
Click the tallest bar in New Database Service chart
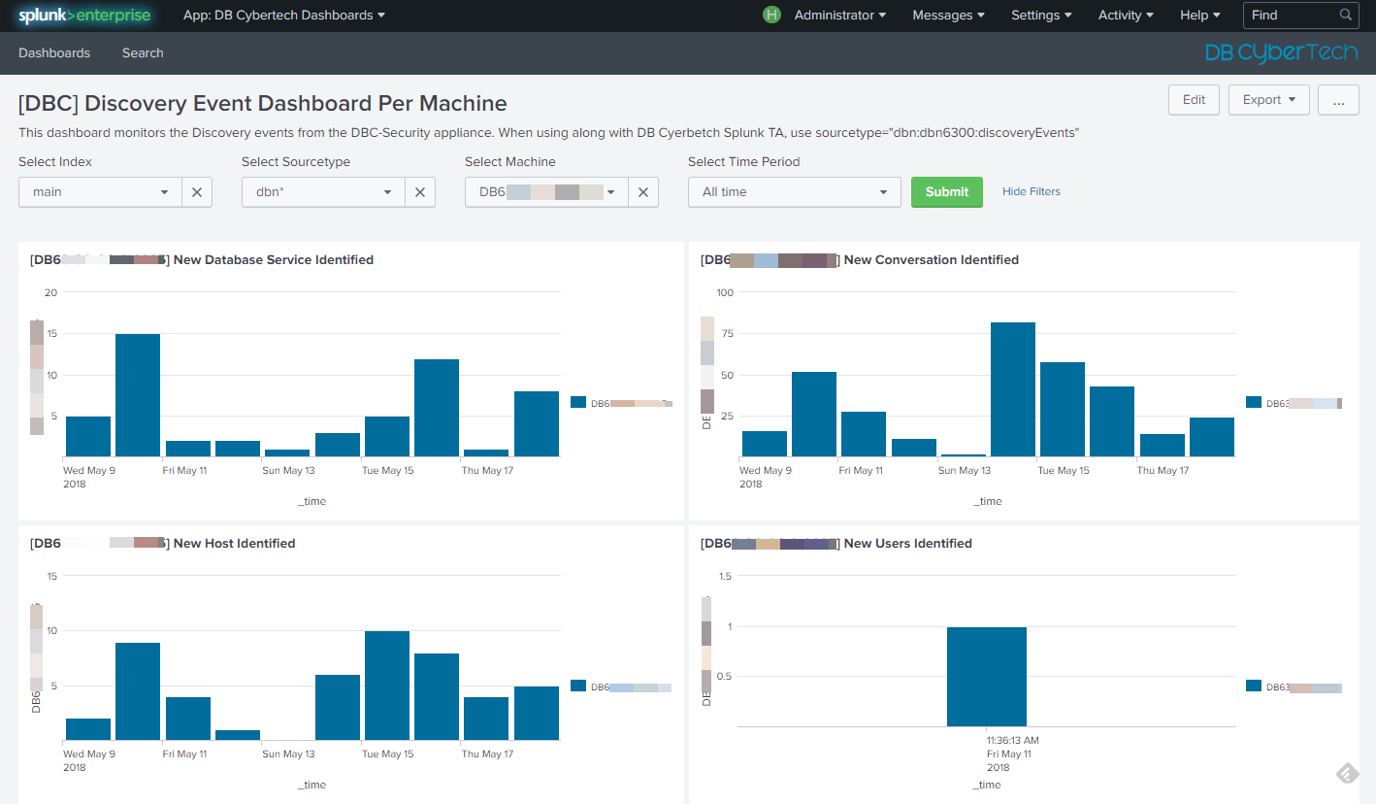pos(138,395)
